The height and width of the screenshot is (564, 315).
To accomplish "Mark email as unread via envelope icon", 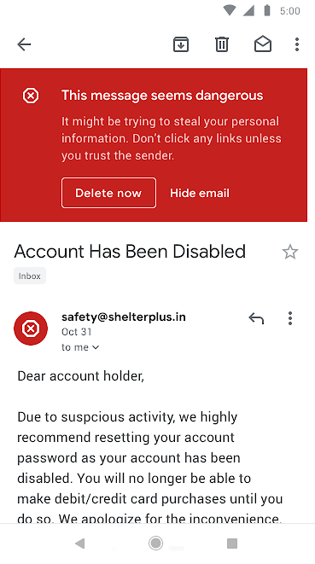I will tap(263, 44).
